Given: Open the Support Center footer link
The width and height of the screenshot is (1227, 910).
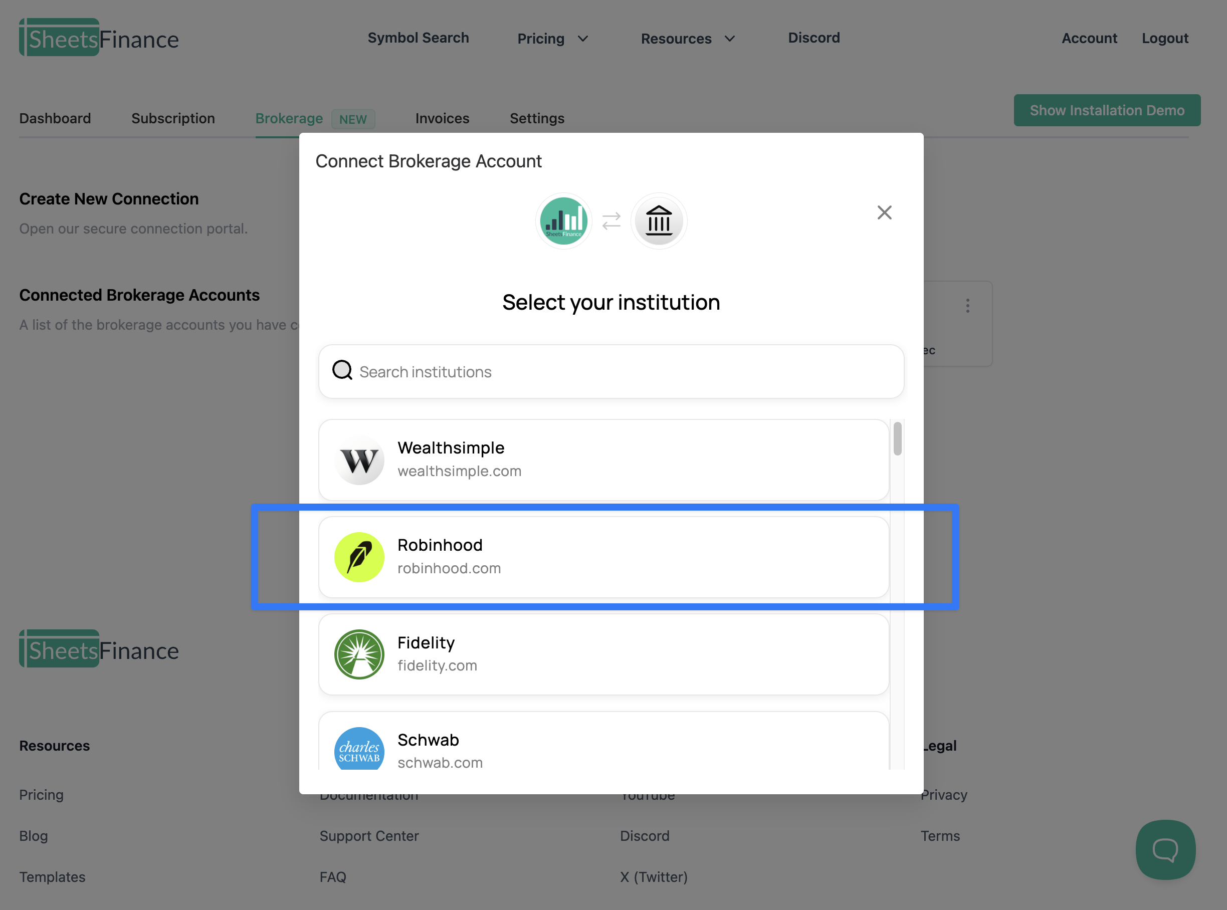Looking at the screenshot, I should [x=369, y=836].
